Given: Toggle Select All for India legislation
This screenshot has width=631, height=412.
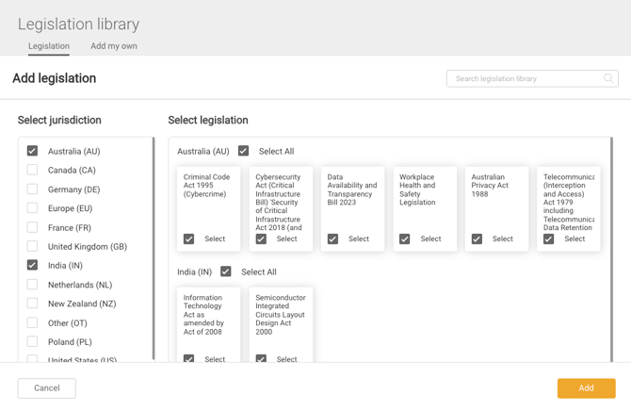Looking at the screenshot, I should 226,272.
